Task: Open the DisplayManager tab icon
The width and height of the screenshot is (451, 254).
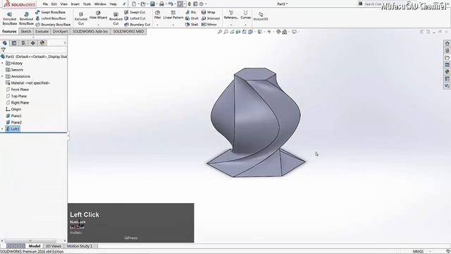Action: (42, 43)
